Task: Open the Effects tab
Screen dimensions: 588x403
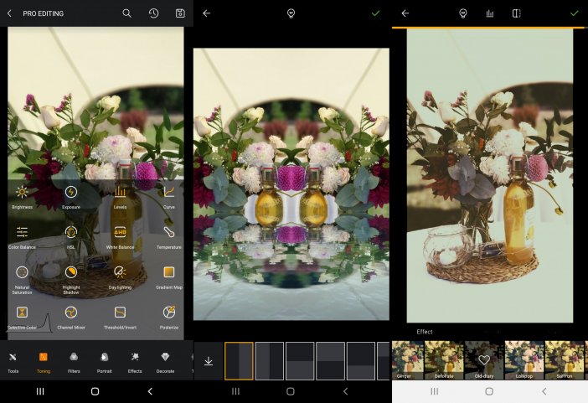Action: click(x=135, y=362)
